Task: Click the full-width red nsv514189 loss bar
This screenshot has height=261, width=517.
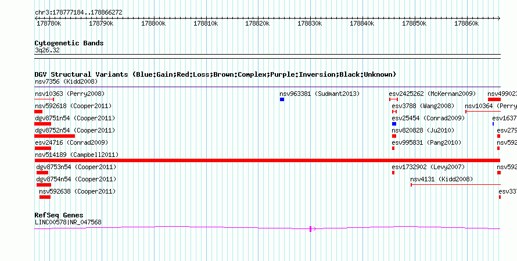Action: click(x=267, y=160)
